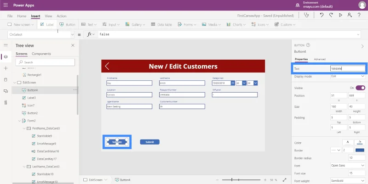
Task: Click the EditScreen breadcrumb in the status bar
Action: click(x=95, y=180)
